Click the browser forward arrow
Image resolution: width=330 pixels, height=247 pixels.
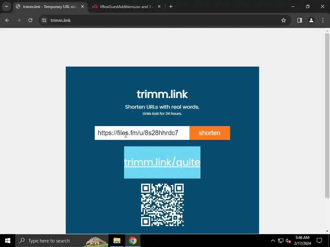pyautogui.click(x=19, y=20)
